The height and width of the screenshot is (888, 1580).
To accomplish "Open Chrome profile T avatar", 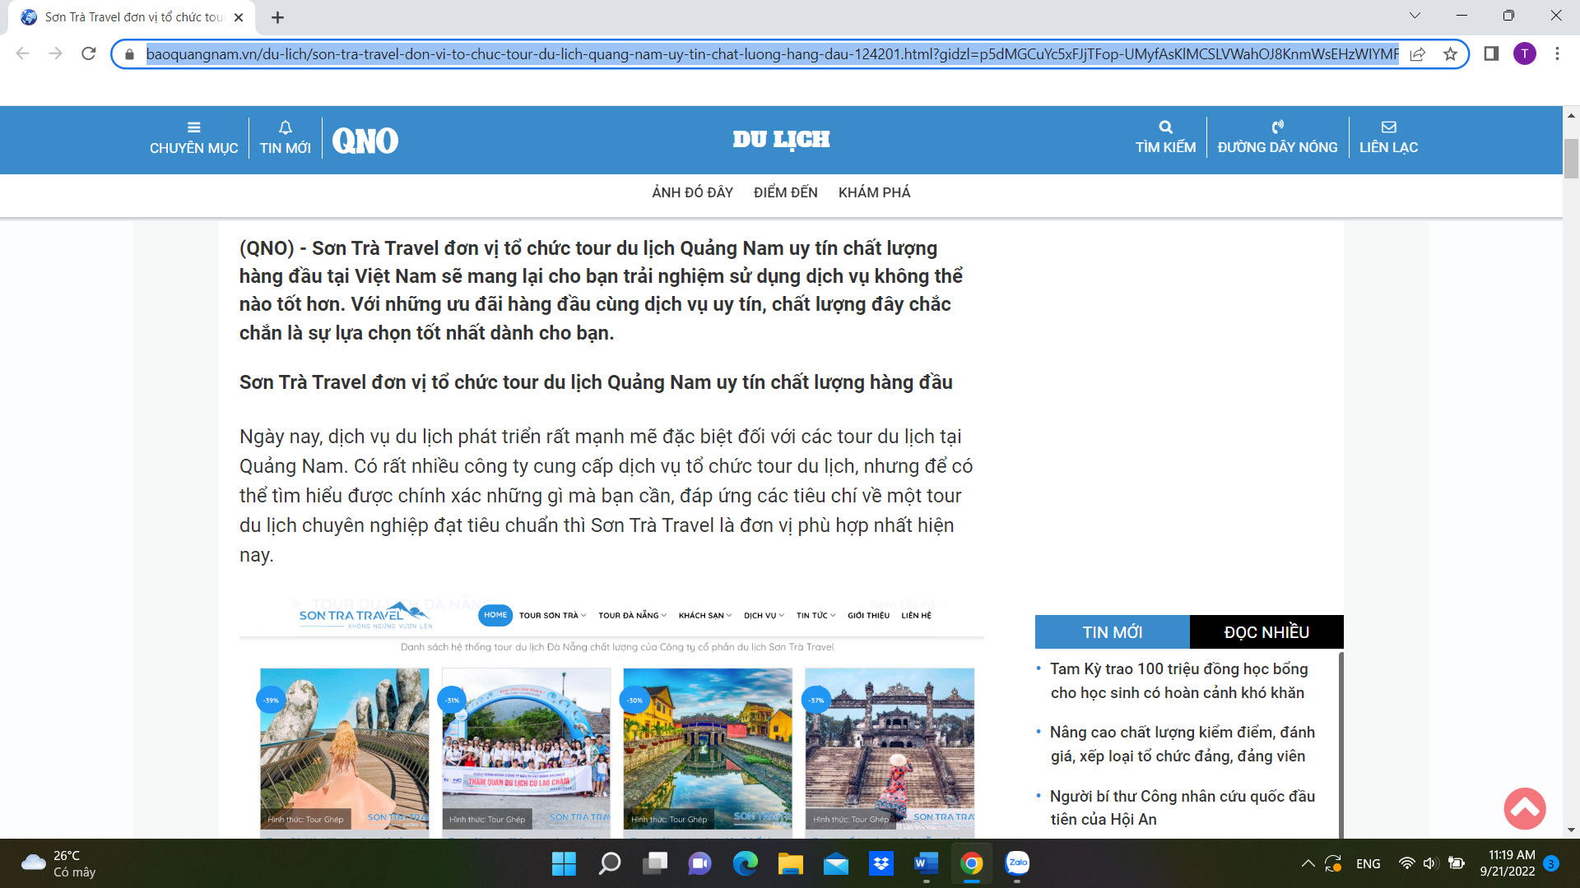I will click(1524, 53).
